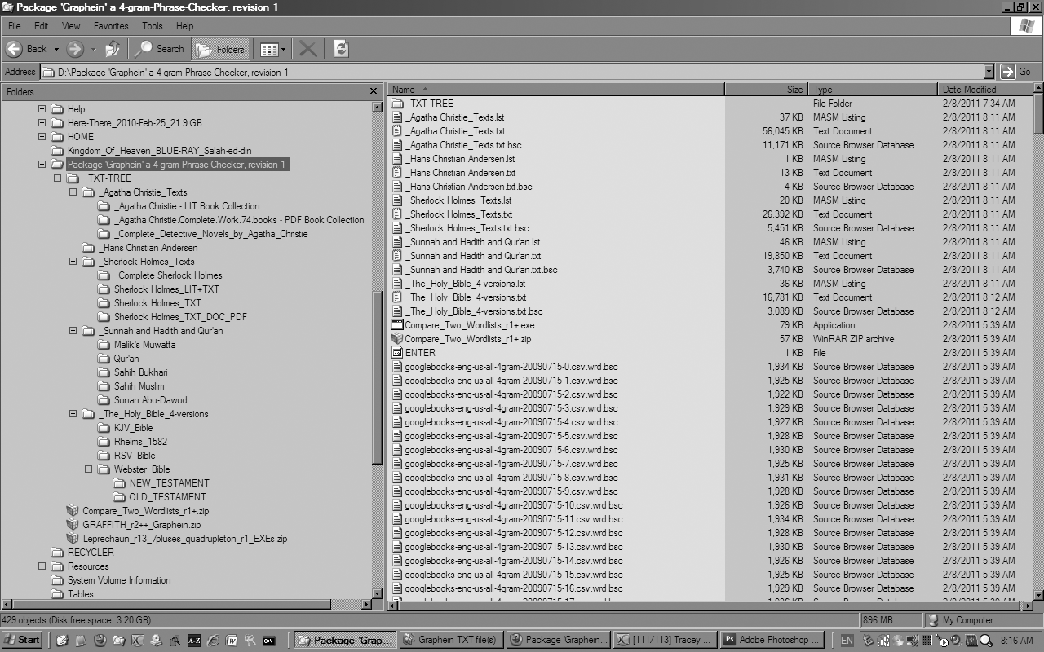The width and height of the screenshot is (1044, 652).
Task: Click icon of _Sherlock Holmes_Texts.txt file
Action: coord(397,214)
